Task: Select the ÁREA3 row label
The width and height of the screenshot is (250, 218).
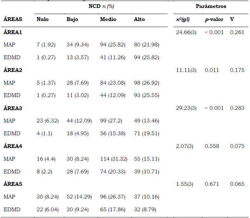Action: click(x=13, y=108)
